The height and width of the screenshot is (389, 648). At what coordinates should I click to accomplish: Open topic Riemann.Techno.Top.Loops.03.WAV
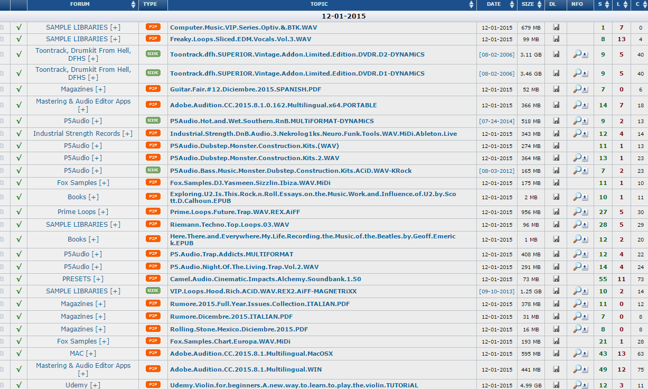pyautogui.click(x=230, y=225)
